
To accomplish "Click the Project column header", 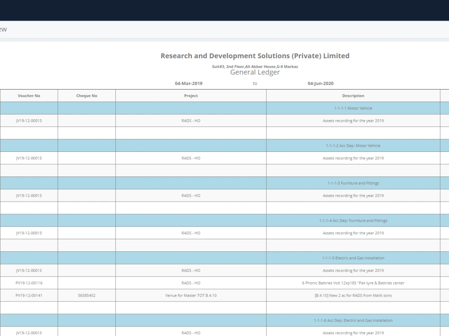I will point(191,96).
